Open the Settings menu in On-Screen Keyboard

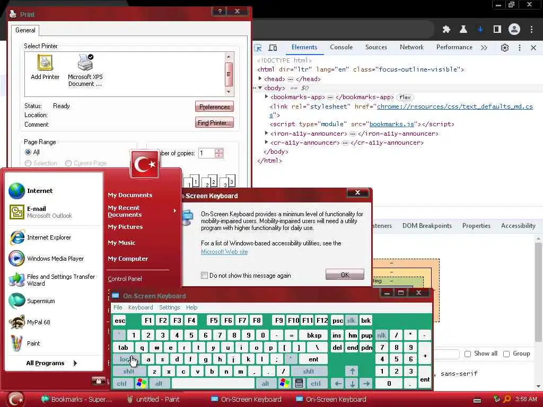coord(169,307)
